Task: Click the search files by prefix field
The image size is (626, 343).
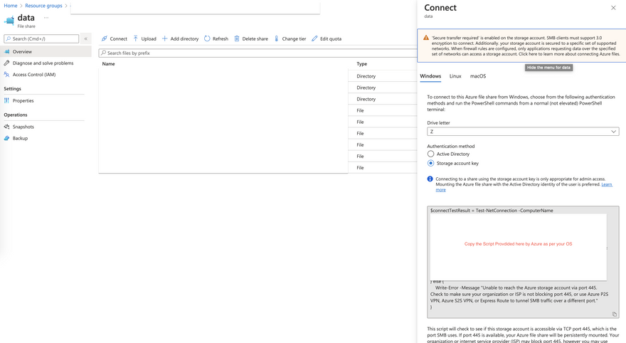Action: (x=256, y=53)
